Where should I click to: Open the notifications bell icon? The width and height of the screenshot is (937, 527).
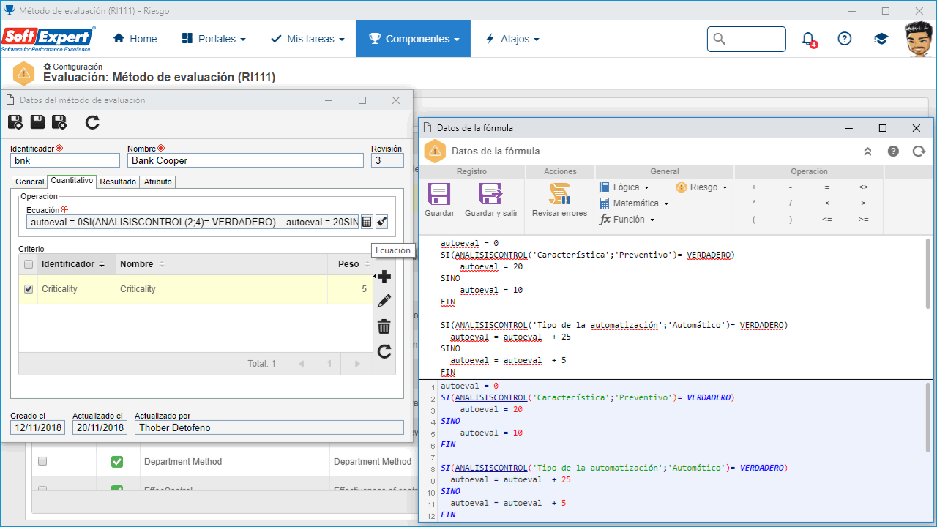click(x=808, y=39)
